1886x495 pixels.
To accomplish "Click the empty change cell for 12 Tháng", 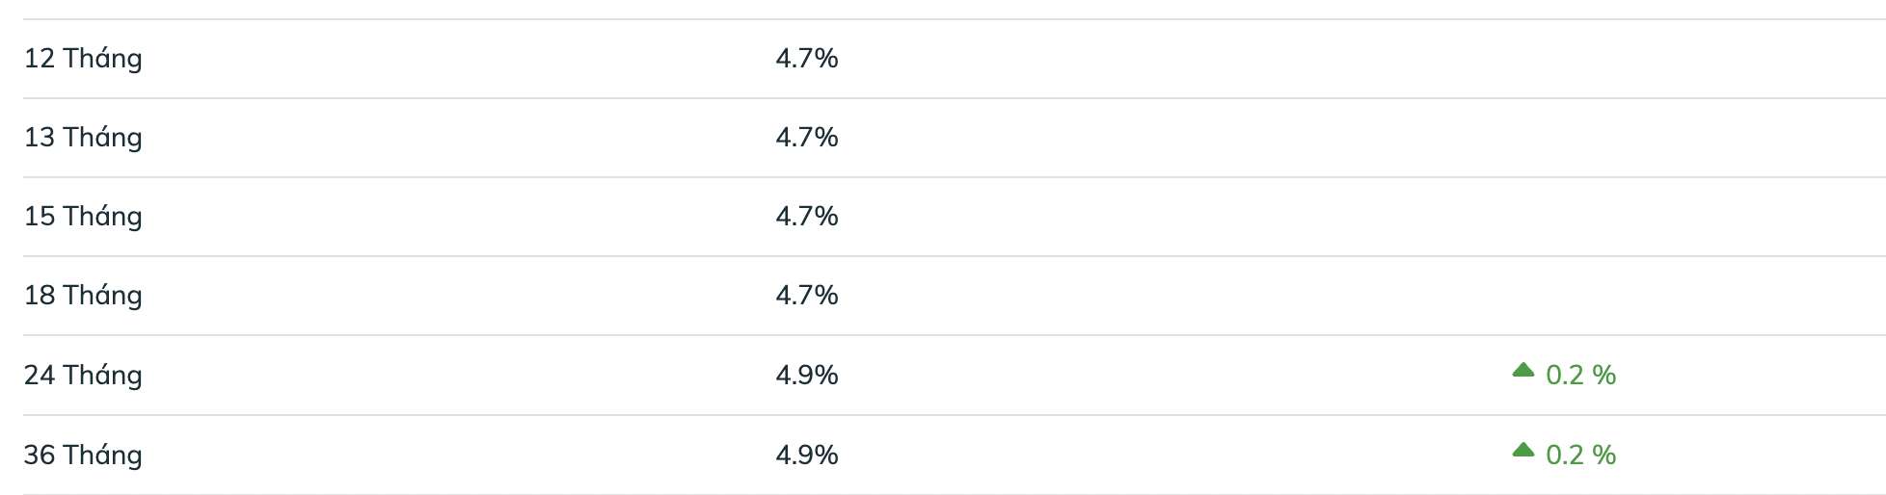I will click(x=1562, y=59).
